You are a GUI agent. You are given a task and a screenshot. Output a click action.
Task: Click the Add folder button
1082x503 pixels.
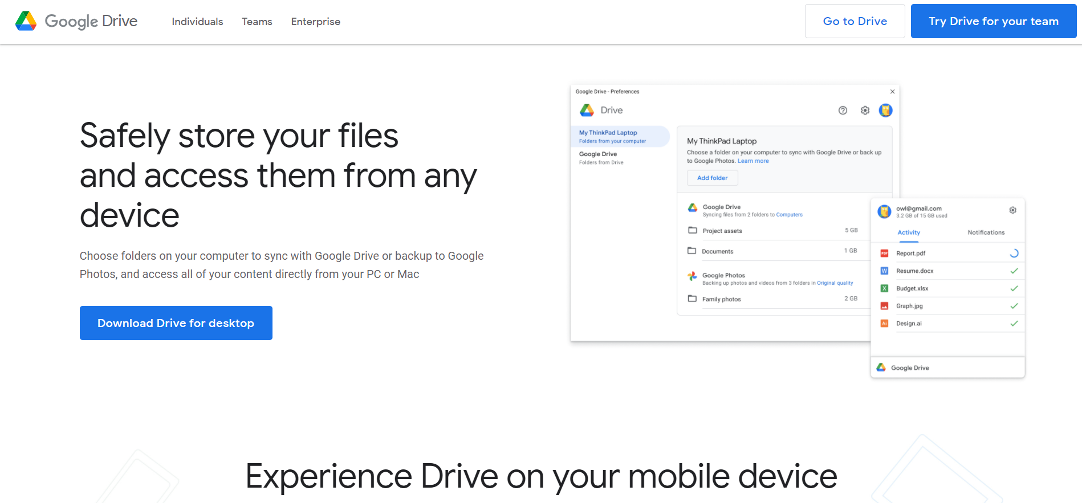click(x=712, y=178)
